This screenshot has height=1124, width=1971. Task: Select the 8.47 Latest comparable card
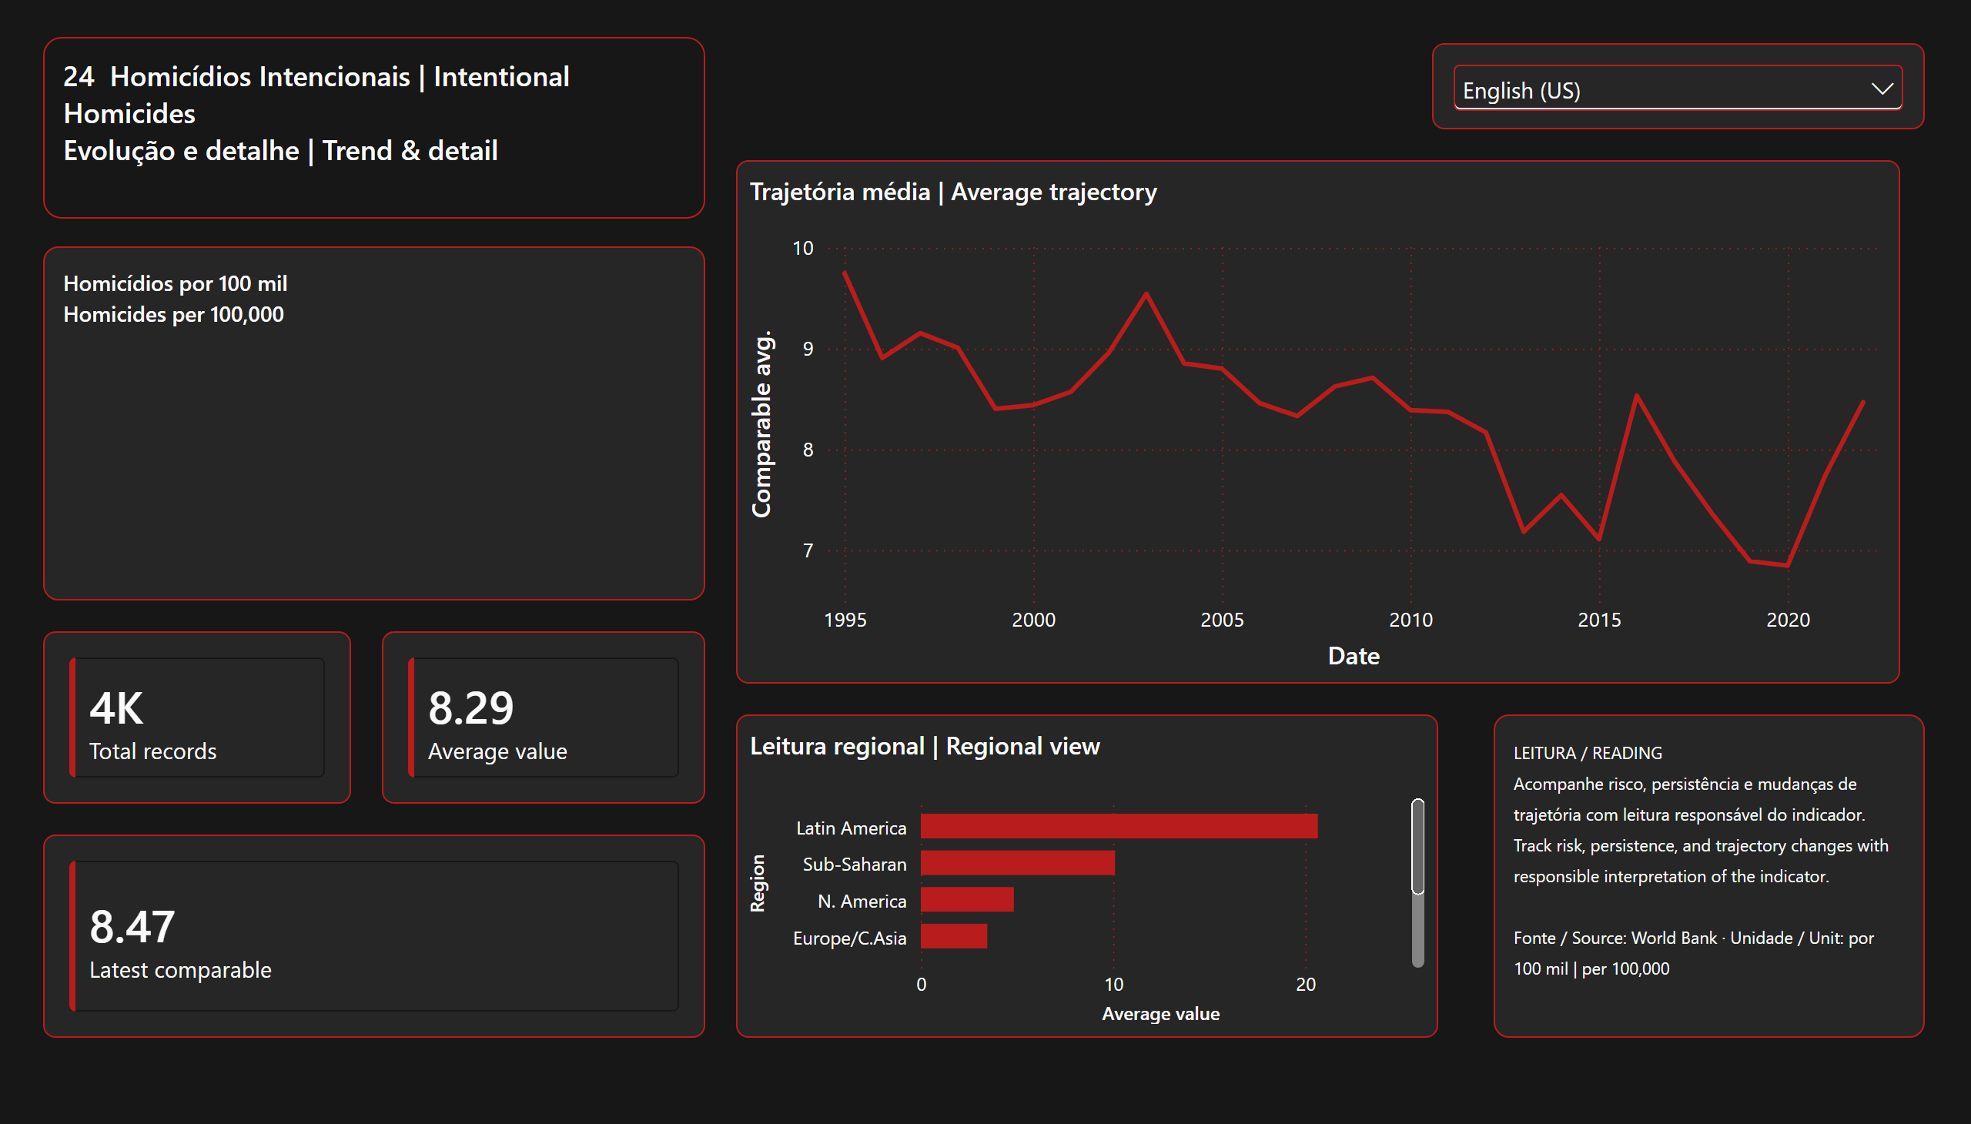[373, 935]
